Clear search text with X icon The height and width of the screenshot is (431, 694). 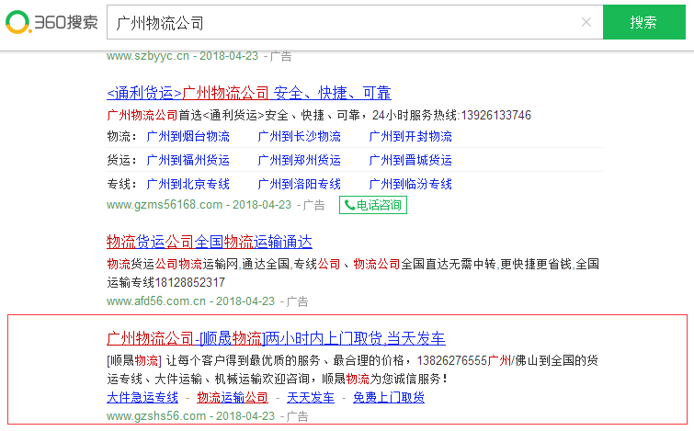pyautogui.click(x=586, y=22)
